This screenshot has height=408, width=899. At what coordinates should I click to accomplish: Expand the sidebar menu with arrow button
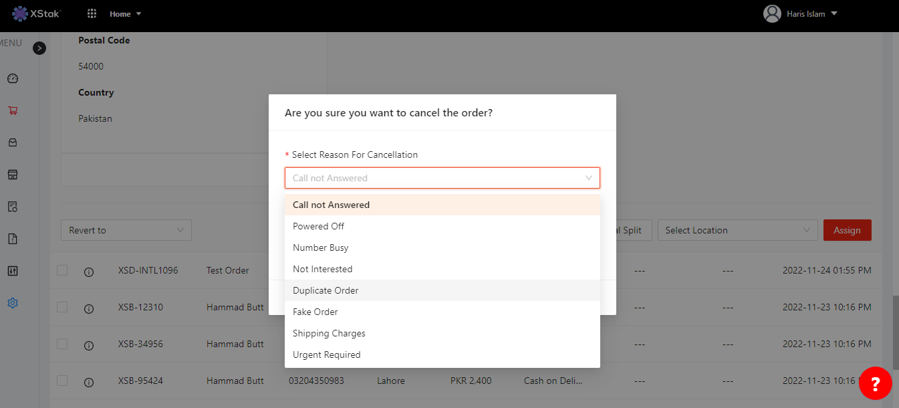[x=39, y=48]
